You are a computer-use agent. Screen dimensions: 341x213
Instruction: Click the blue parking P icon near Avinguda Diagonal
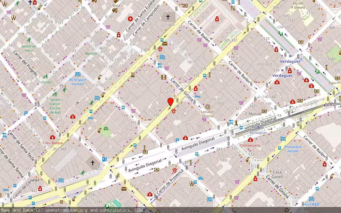pos(177,140)
